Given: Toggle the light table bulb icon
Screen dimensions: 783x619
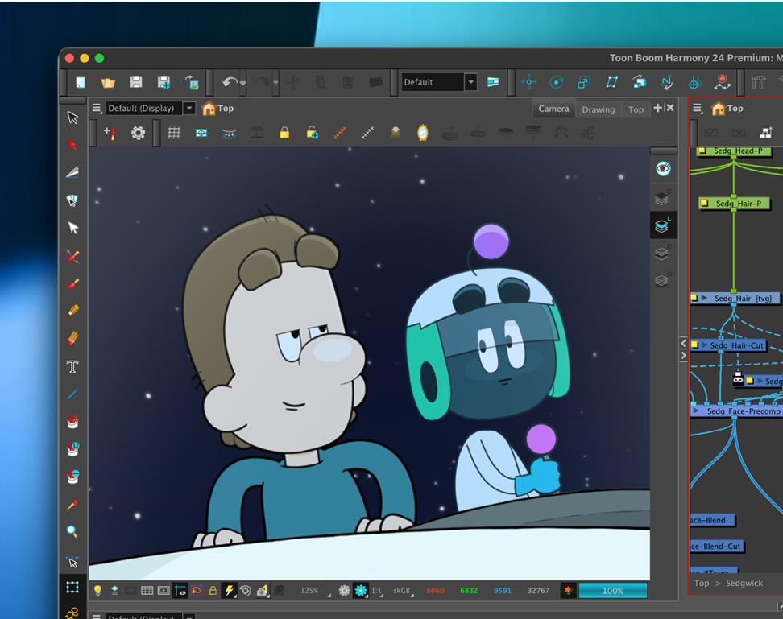Looking at the screenshot, I should pyautogui.click(x=98, y=591).
